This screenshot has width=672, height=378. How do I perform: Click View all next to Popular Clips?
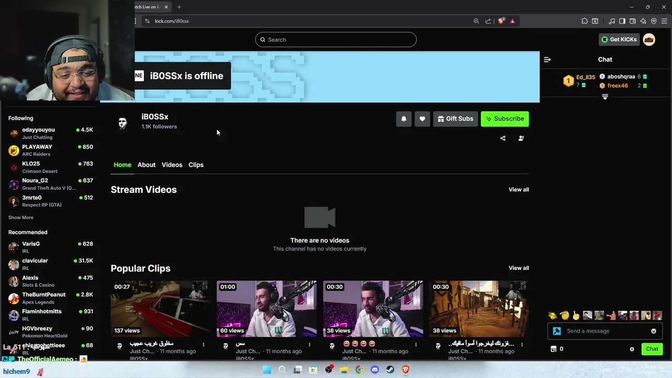pos(519,268)
